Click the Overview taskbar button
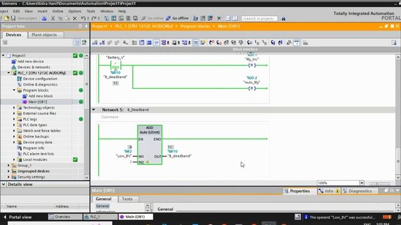Screen dimensions: 401x225 pyautogui.click(x=65, y=217)
